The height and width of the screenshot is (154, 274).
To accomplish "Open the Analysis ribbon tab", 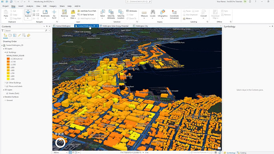I will click(30, 6).
